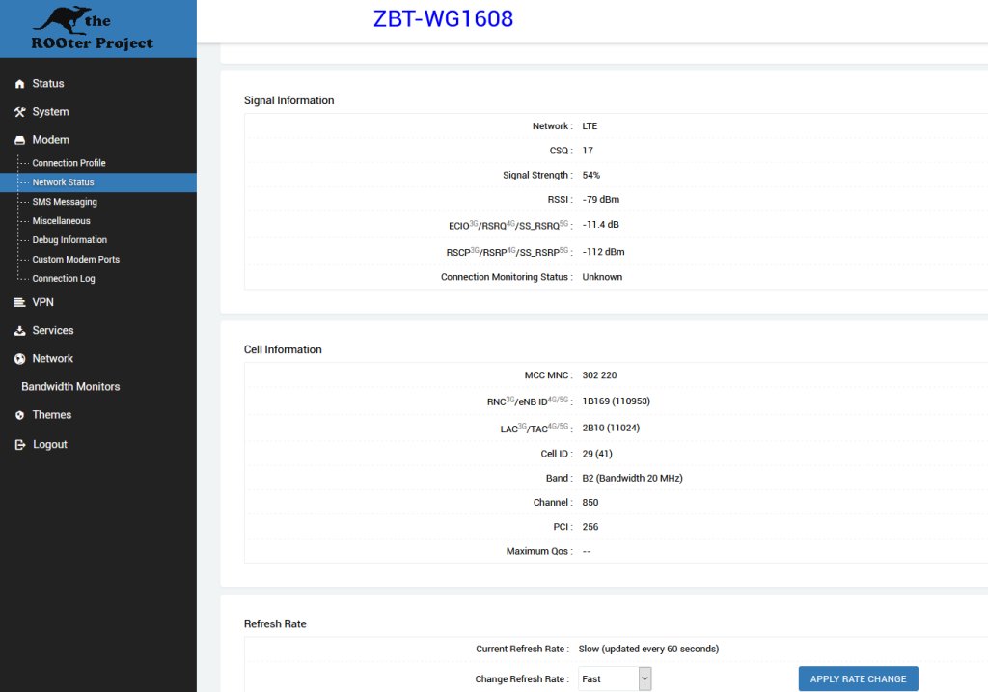Open Custom Modem Ports page
This screenshot has height=692, width=988.
(75, 259)
